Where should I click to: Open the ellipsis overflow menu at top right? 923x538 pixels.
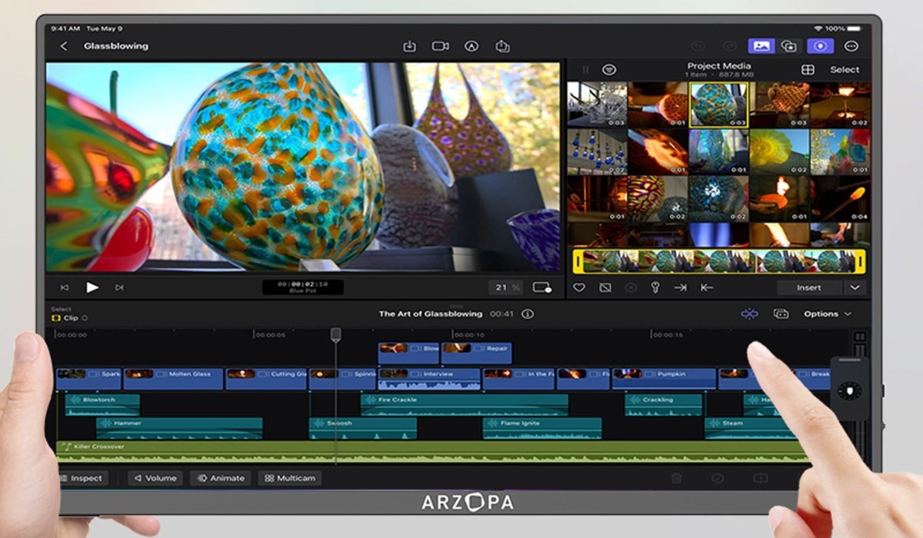tap(851, 45)
